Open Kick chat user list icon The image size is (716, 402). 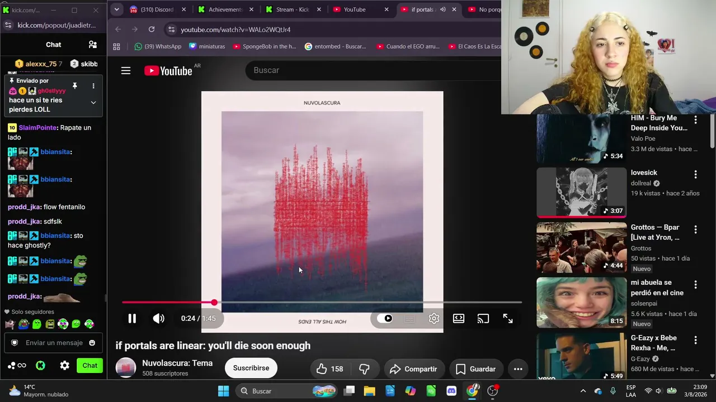tap(93, 45)
